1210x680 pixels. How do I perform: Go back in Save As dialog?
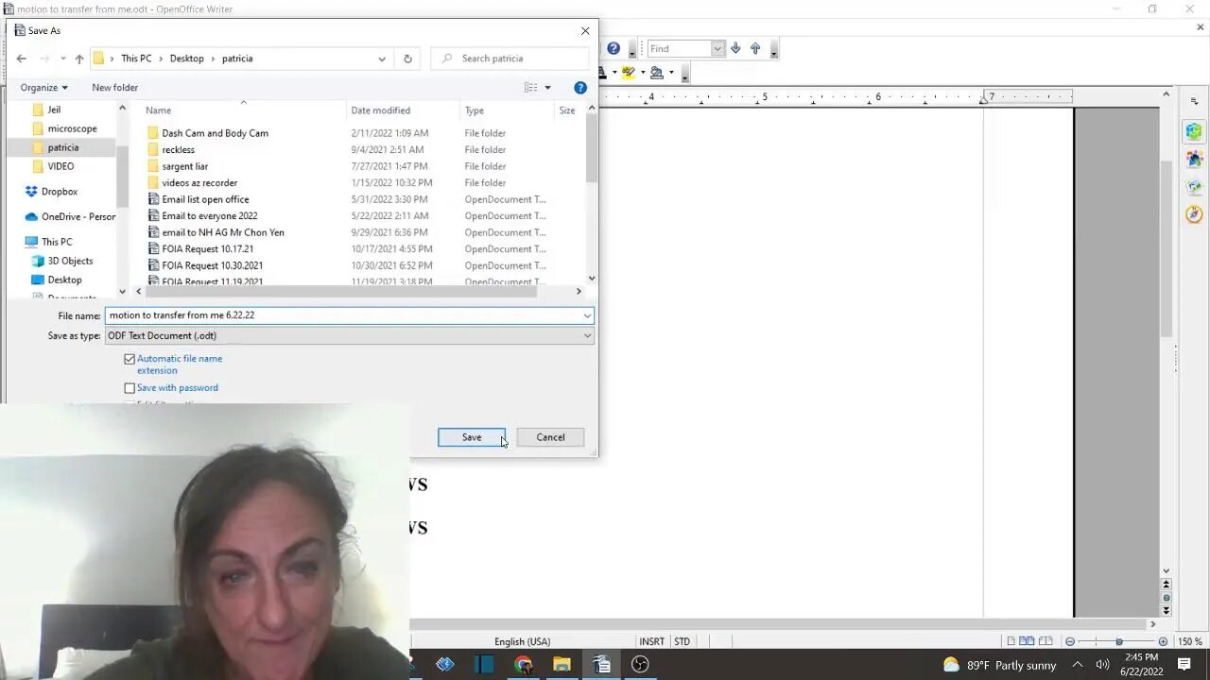coord(21,59)
